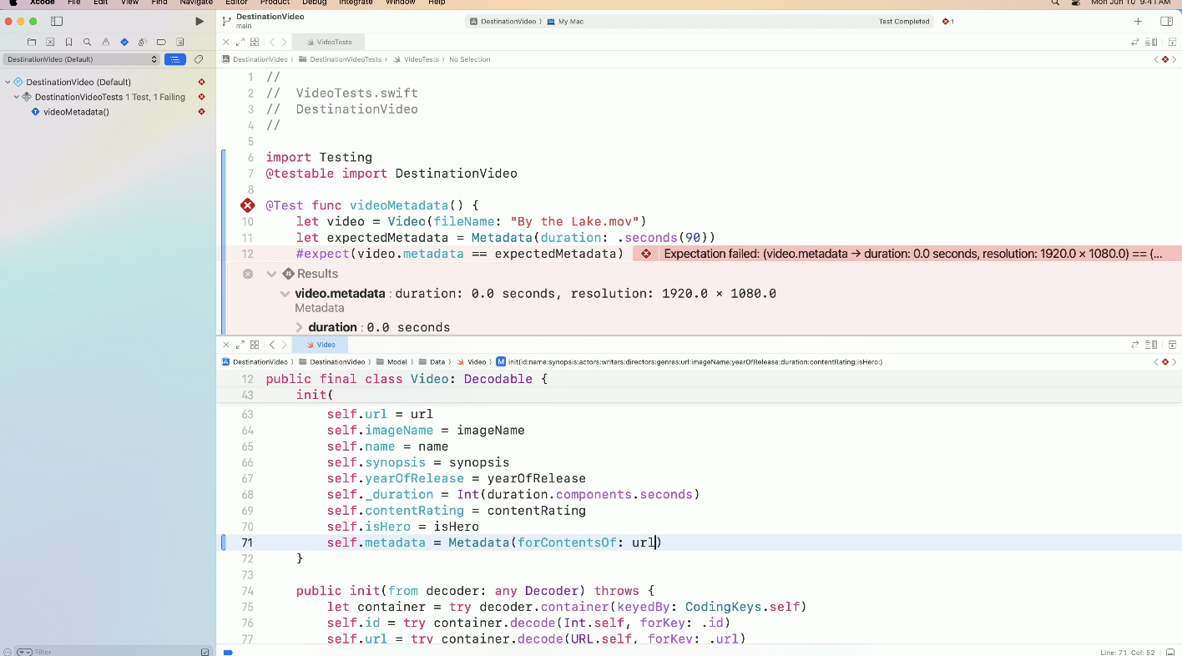Screen dimensions: 1182x656
Task: Hide the navigator sidebar
Action: click(x=57, y=21)
